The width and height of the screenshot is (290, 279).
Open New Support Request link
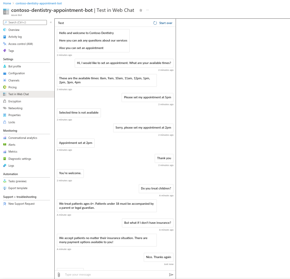click(x=22, y=204)
